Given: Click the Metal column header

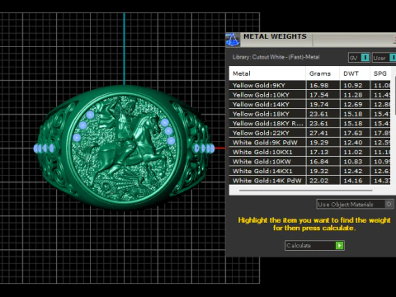Looking at the screenshot, I should [x=267, y=73].
